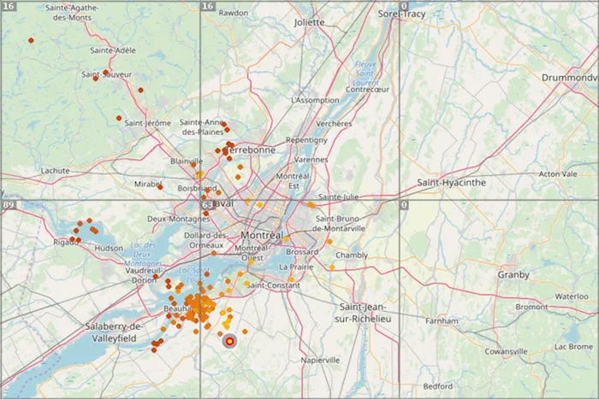Click the marker on the Blainville label
Viewport: 599px width, 399px height.
(193, 164)
